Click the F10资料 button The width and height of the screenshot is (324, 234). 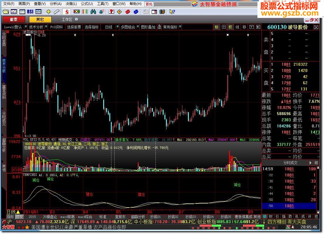[56, 27]
